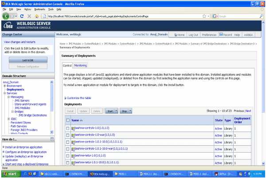Open Install an Enterprise application help link
Screen dimensions: 266x178
[x=24, y=147]
